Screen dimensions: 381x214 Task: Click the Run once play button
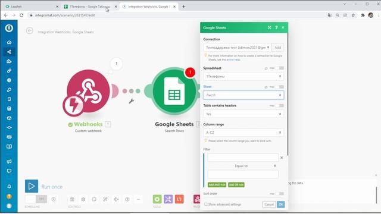tap(32, 186)
